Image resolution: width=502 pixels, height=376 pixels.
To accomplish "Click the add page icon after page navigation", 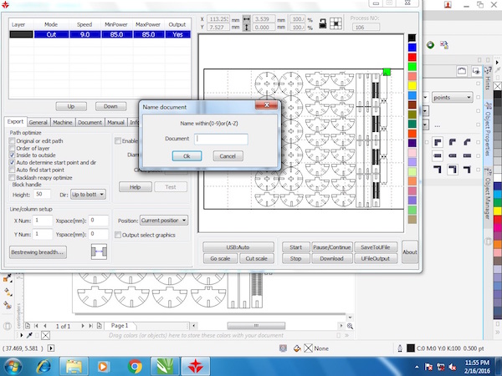I will [x=100, y=326].
